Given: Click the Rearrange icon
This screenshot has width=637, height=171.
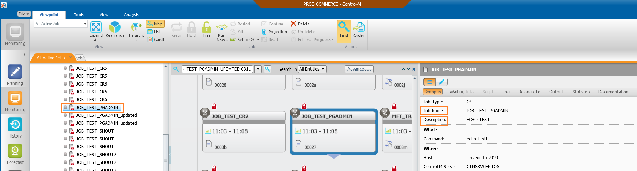Looking at the screenshot, I should pos(115,27).
